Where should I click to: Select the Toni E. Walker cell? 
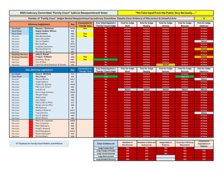tap(42, 116)
